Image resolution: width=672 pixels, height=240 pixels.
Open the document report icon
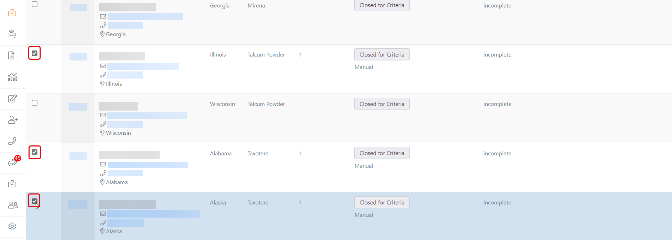click(11, 55)
